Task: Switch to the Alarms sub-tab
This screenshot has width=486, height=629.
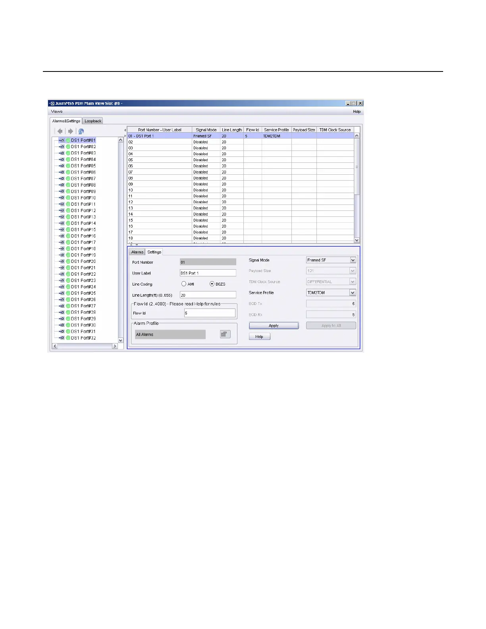Action: click(137, 252)
